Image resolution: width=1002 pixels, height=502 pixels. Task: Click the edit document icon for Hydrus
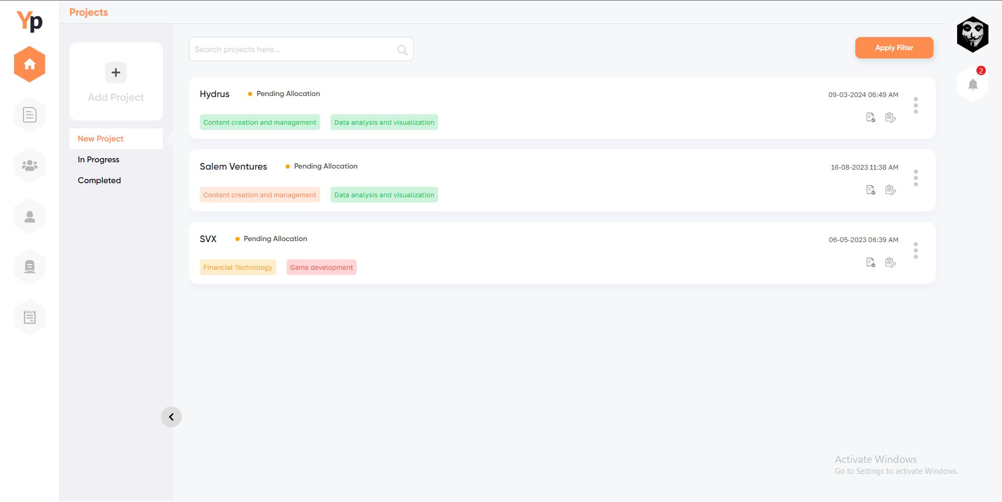pos(891,117)
